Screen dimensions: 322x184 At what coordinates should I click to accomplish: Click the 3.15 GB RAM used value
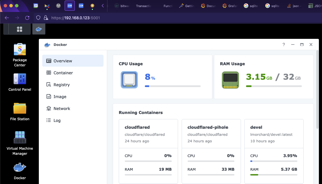click(259, 77)
